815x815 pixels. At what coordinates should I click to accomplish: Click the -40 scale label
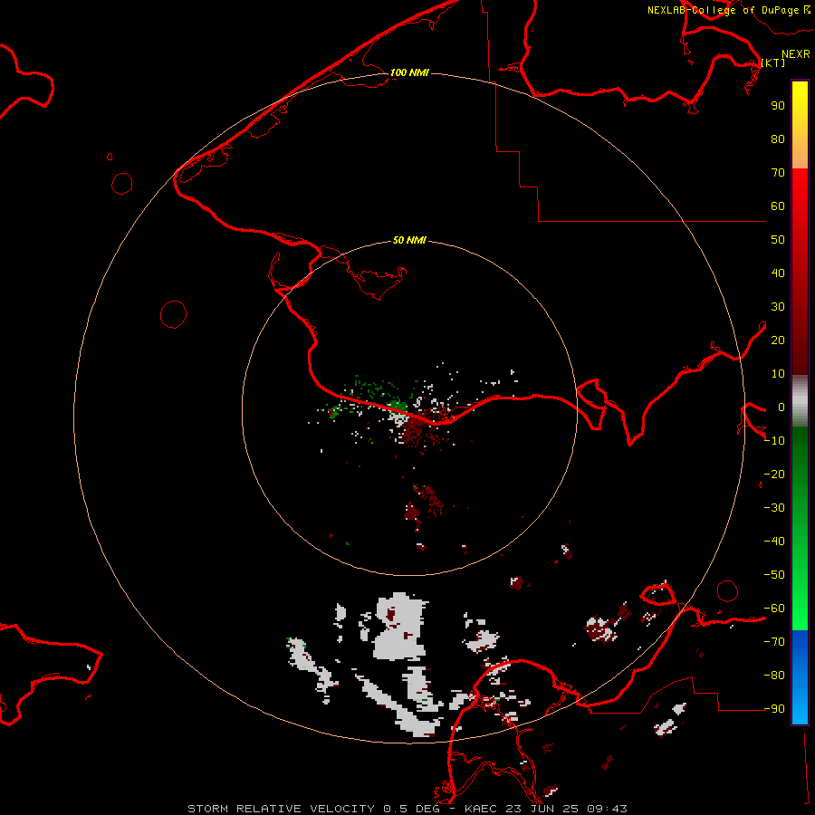point(774,542)
